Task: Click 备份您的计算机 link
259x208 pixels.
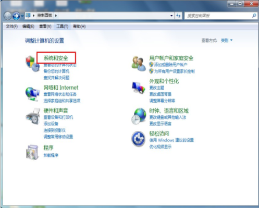Action: coord(56,71)
